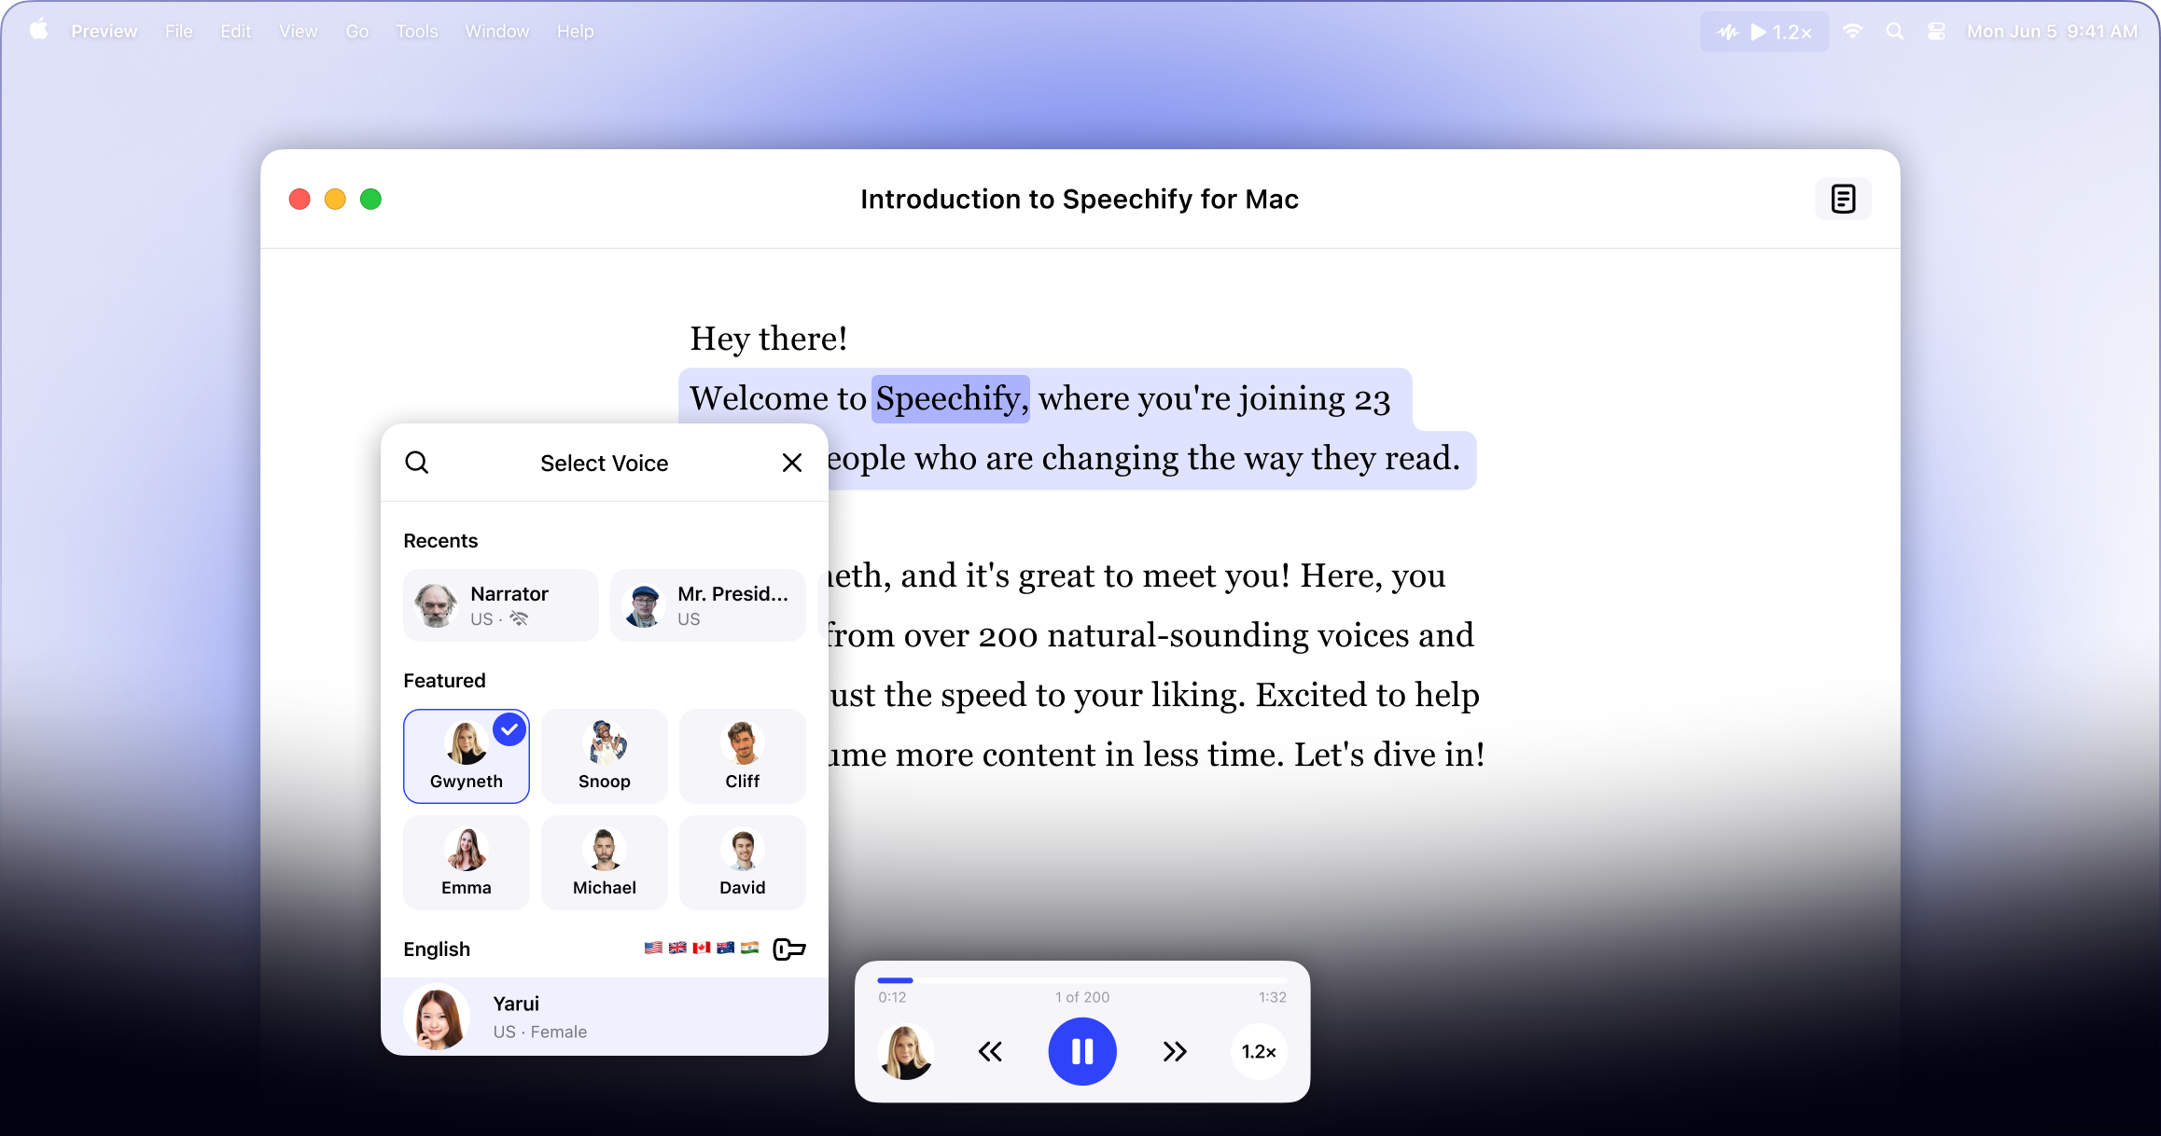Click the total time 1:32
The image size is (2161, 1136).
click(1273, 997)
